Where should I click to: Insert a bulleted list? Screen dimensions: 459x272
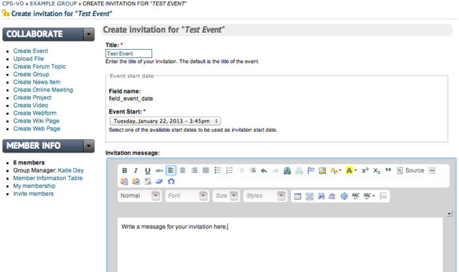click(x=218, y=170)
